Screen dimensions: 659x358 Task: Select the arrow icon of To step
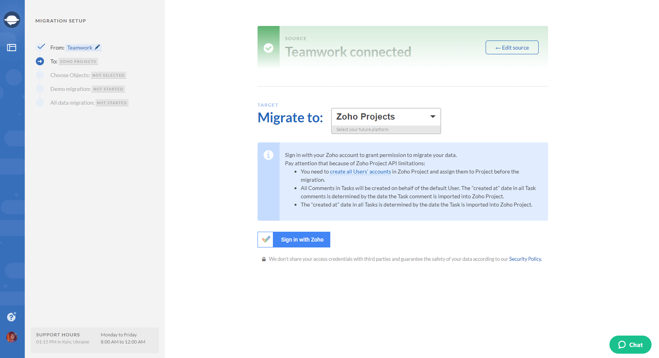click(x=40, y=61)
